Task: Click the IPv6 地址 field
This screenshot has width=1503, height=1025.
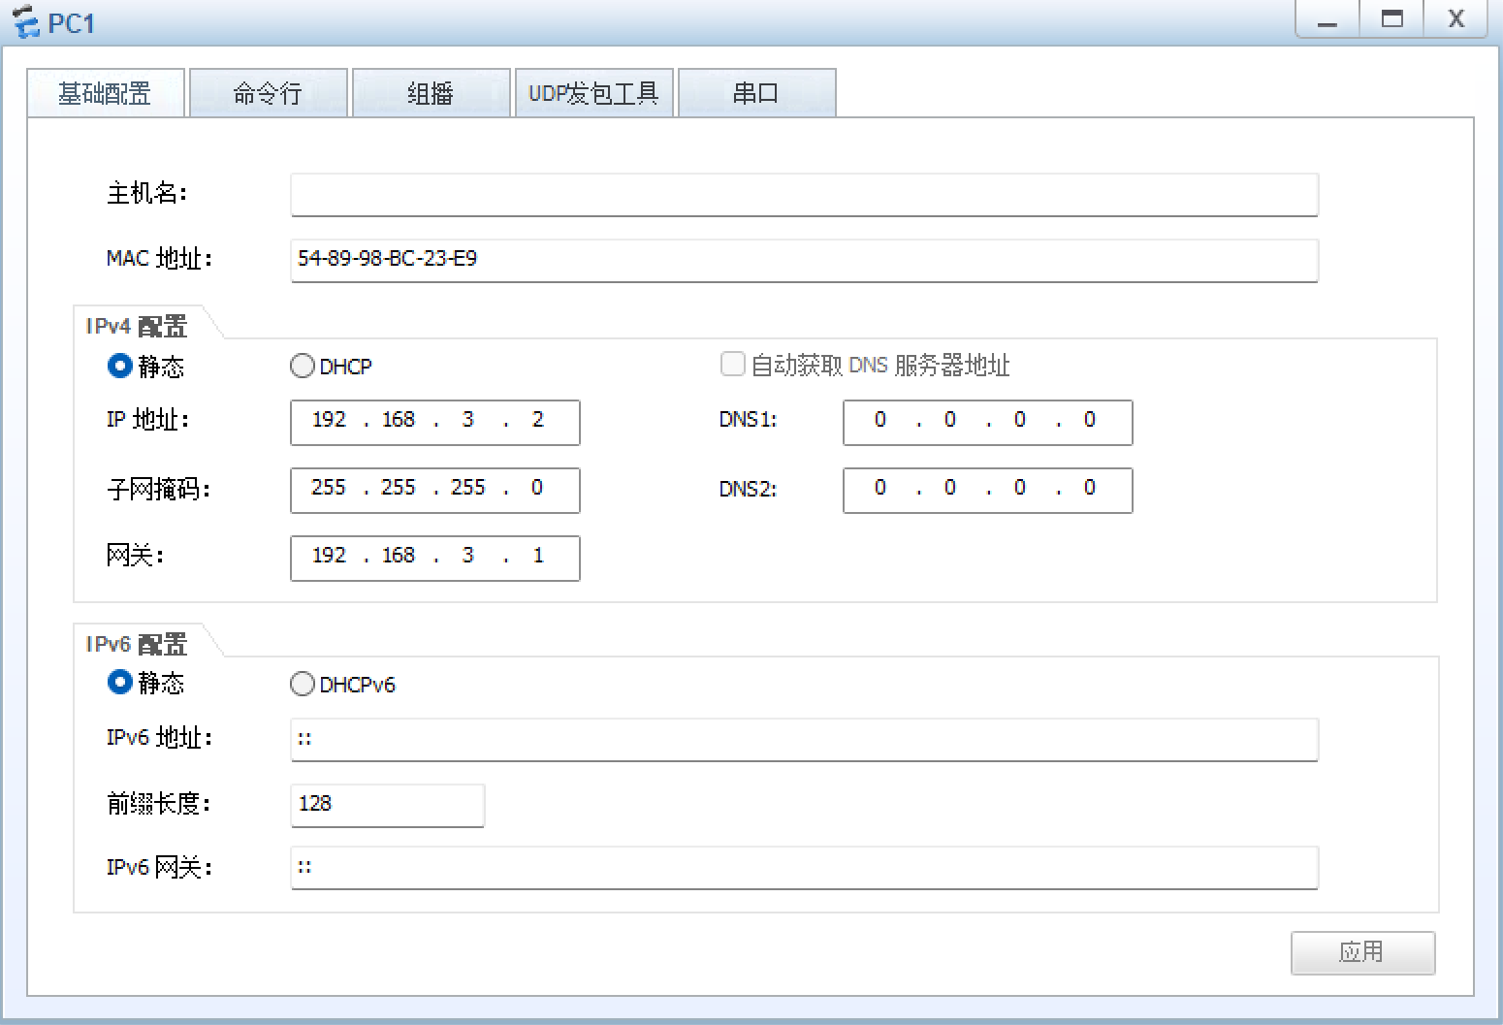Action: 803,740
